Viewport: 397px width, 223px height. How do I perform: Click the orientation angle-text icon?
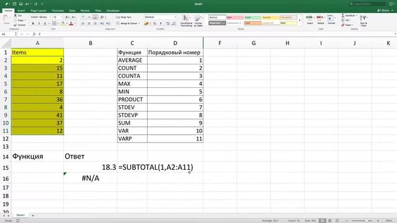tap(102, 17)
